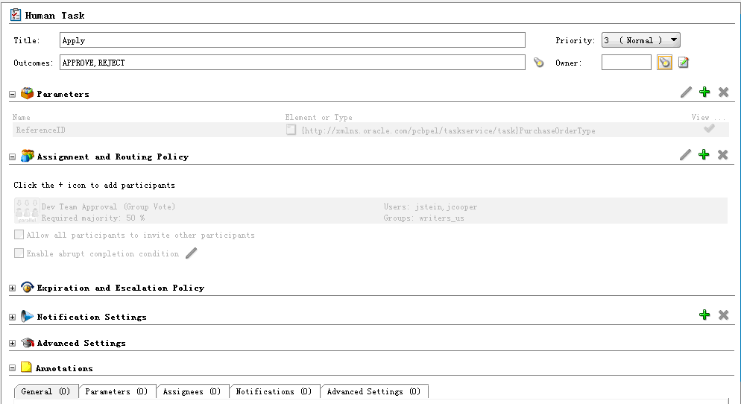The image size is (741, 404).
Task: Add a participant with the green plus
Action: 704,154
